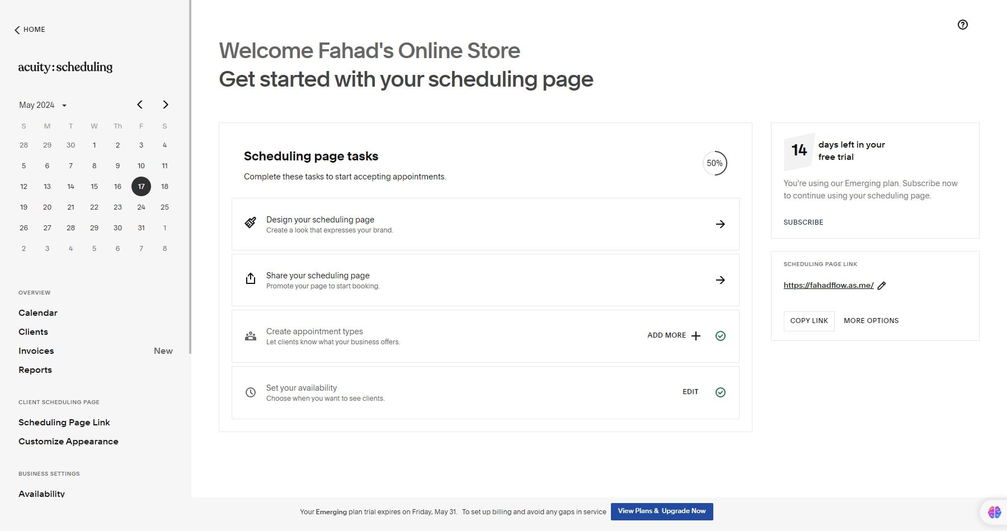The image size is (1007, 531).
Task: Open the Invoices section in the sidebar
Action: pyautogui.click(x=36, y=351)
